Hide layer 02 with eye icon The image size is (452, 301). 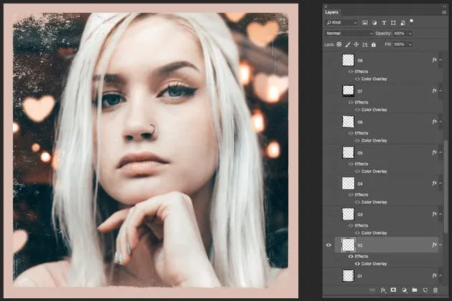pos(329,245)
